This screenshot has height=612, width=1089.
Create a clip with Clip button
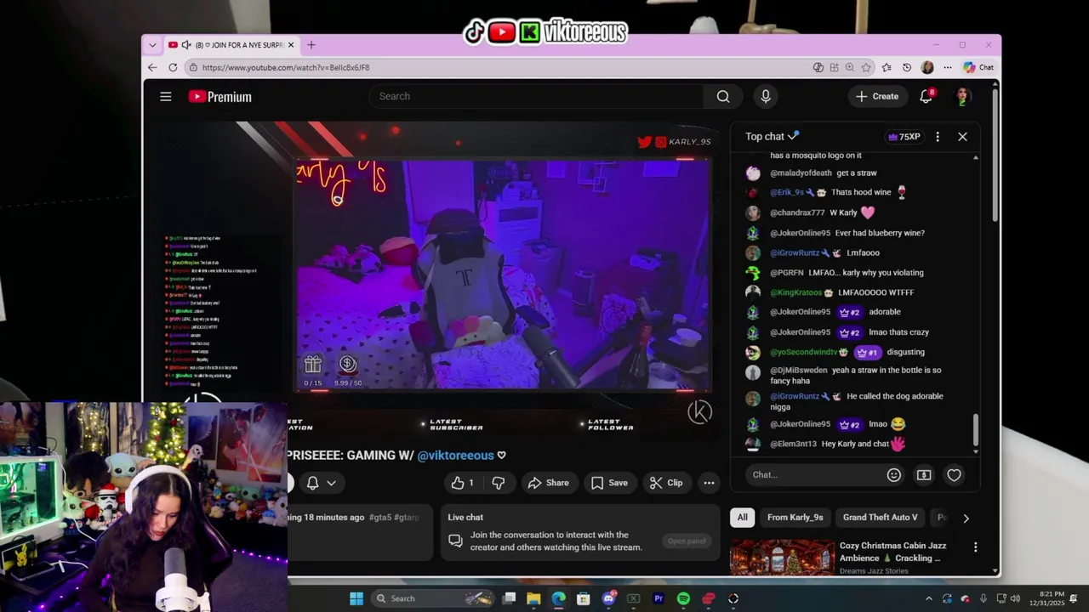(665, 483)
